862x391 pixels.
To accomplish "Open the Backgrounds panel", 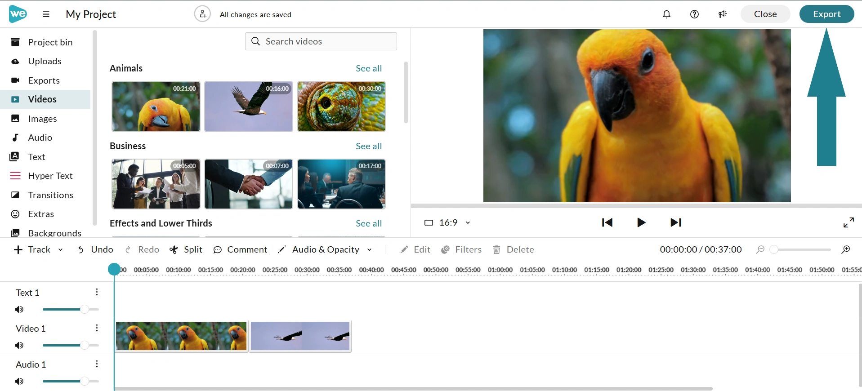I will click(x=45, y=233).
